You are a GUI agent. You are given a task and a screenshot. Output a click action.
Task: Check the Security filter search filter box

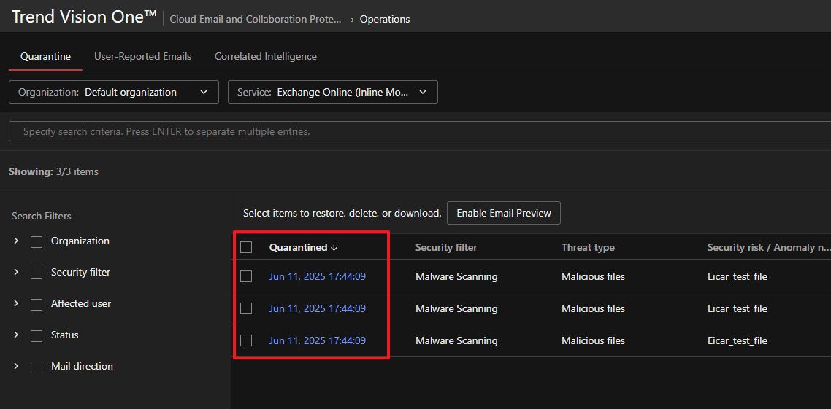[x=37, y=273]
